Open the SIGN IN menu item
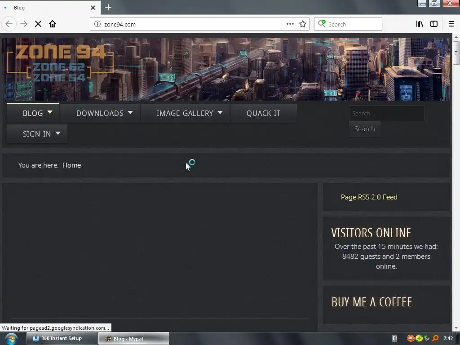 pyautogui.click(x=37, y=134)
